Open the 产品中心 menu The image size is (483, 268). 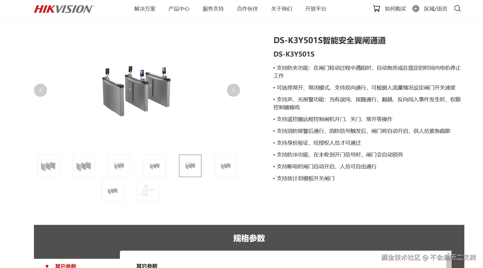(179, 9)
